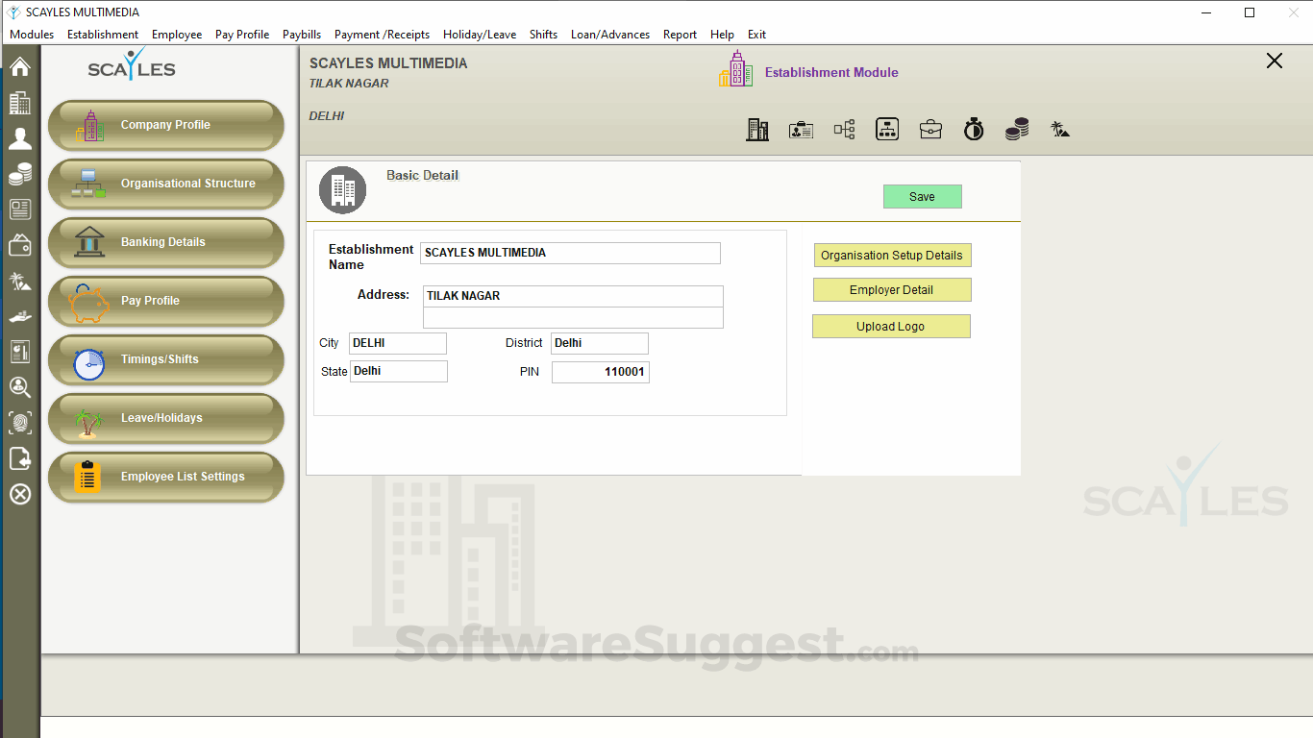This screenshot has width=1313, height=738.
Task: Open the Pay Profile sidebar button
Action: point(166,301)
